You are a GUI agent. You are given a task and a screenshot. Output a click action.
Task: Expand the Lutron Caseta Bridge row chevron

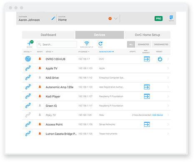(x=168, y=134)
